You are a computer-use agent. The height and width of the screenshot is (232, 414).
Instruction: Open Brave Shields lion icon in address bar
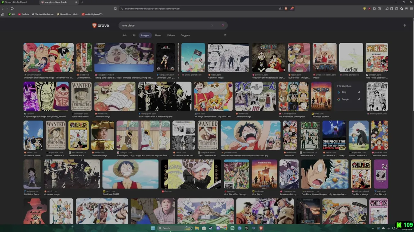click(x=286, y=9)
